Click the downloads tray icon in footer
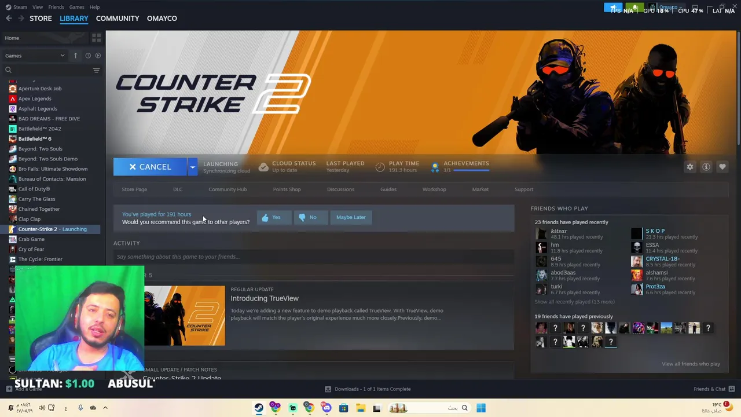Image resolution: width=741 pixels, height=417 pixels. click(x=328, y=389)
